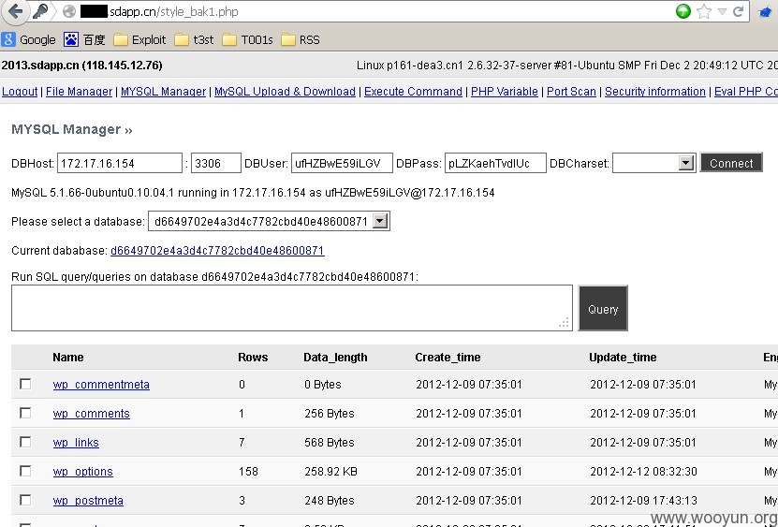Click inside the SQL query text area
778x527 pixels.
[x=292, y=308]
